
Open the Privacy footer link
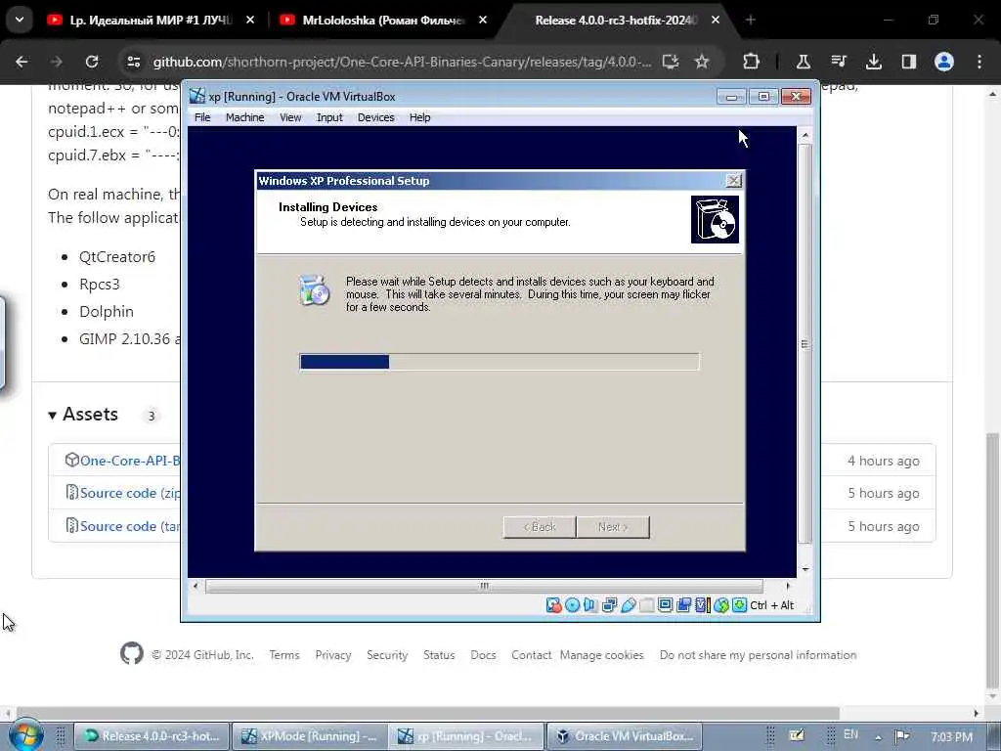coord(333,654)
